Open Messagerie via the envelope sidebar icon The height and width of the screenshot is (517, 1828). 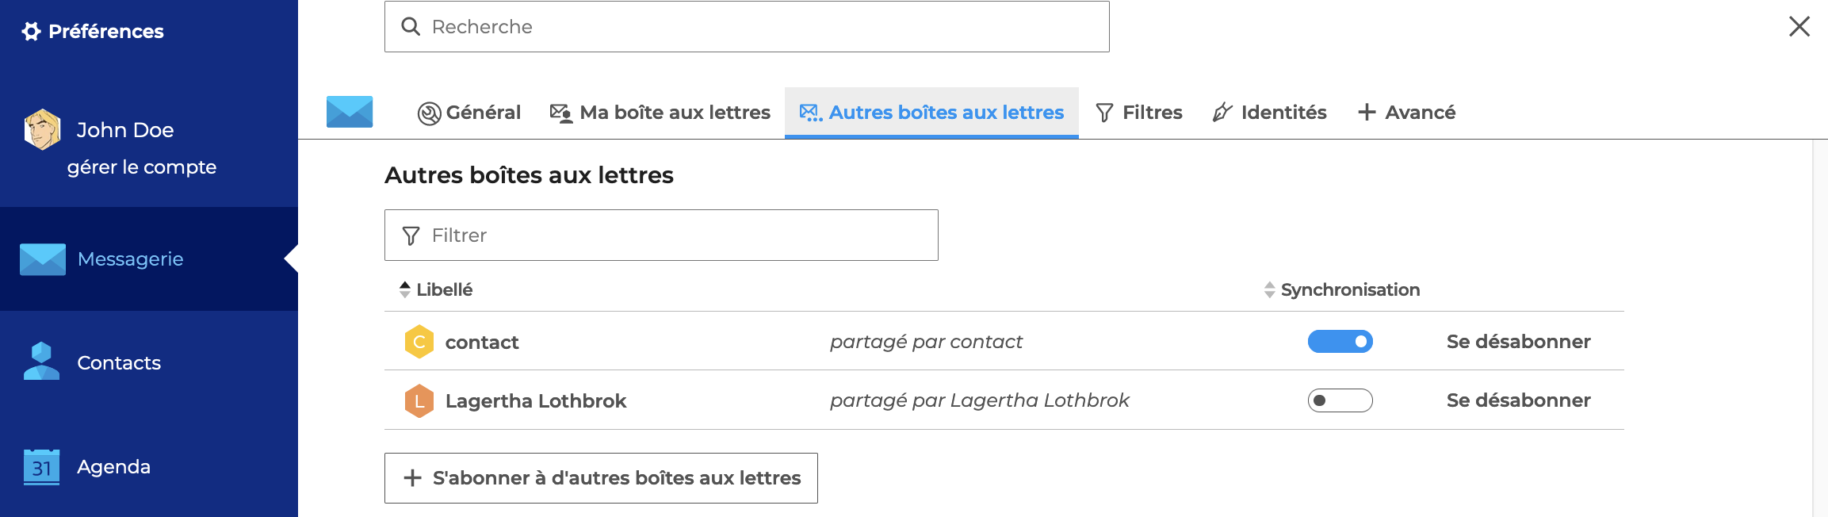[x=43, y=259]
